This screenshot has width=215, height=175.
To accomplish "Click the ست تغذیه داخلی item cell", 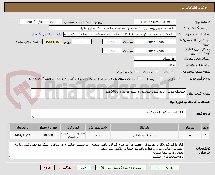I will tap(145, 135).
